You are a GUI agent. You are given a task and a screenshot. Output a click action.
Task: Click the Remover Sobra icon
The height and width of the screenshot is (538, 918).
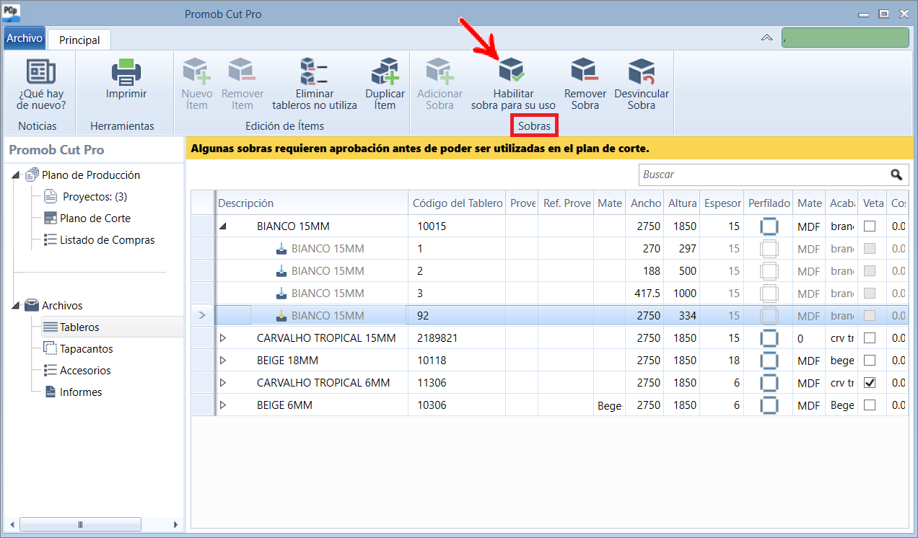click(x=585, y=71)
